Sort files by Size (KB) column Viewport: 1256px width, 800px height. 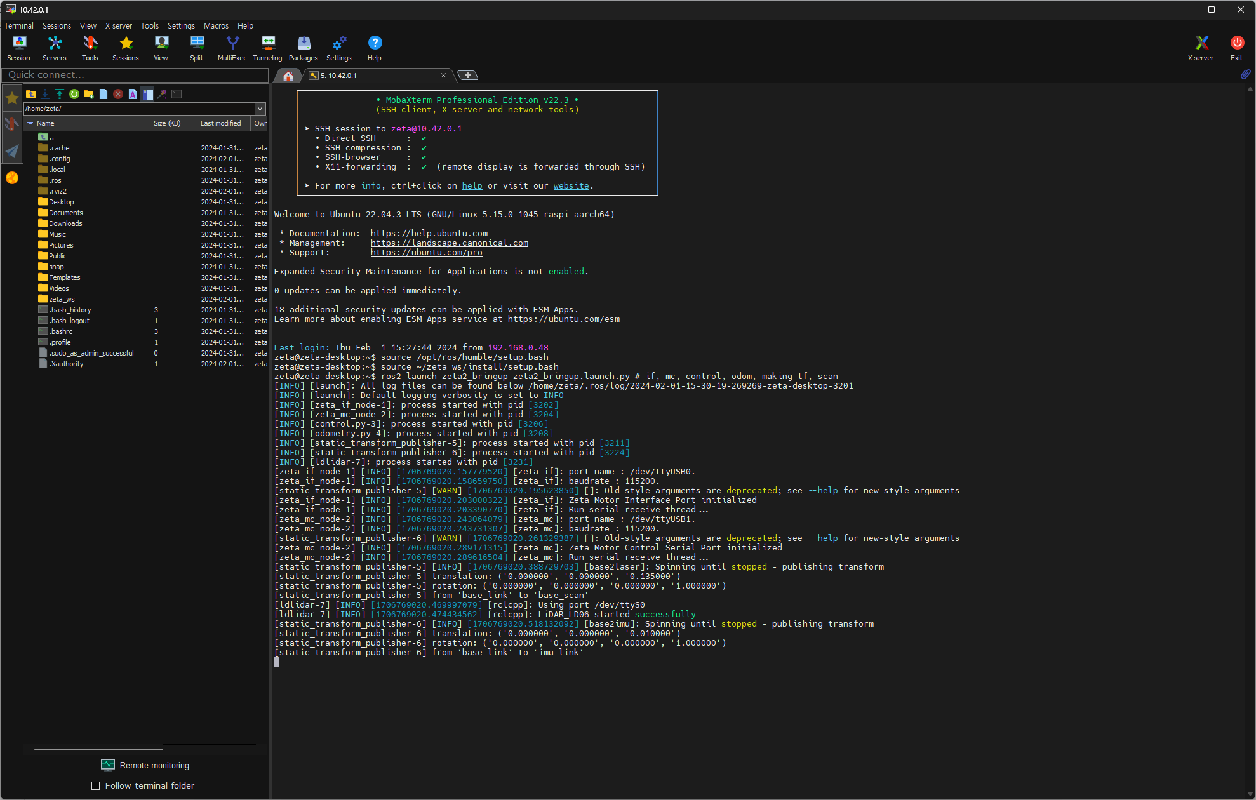coord(173,123)
